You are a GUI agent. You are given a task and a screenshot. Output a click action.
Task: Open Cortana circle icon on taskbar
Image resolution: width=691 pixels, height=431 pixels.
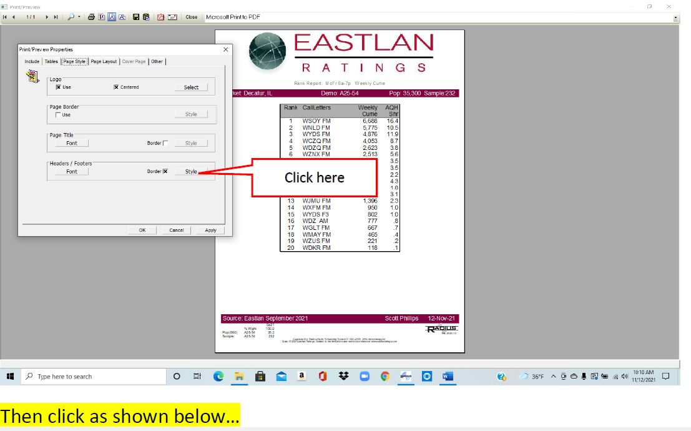coord(177,376)
